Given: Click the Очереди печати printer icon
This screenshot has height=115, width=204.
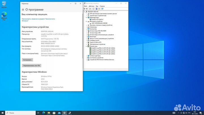Looking at the screenshot, I should 88,40.
